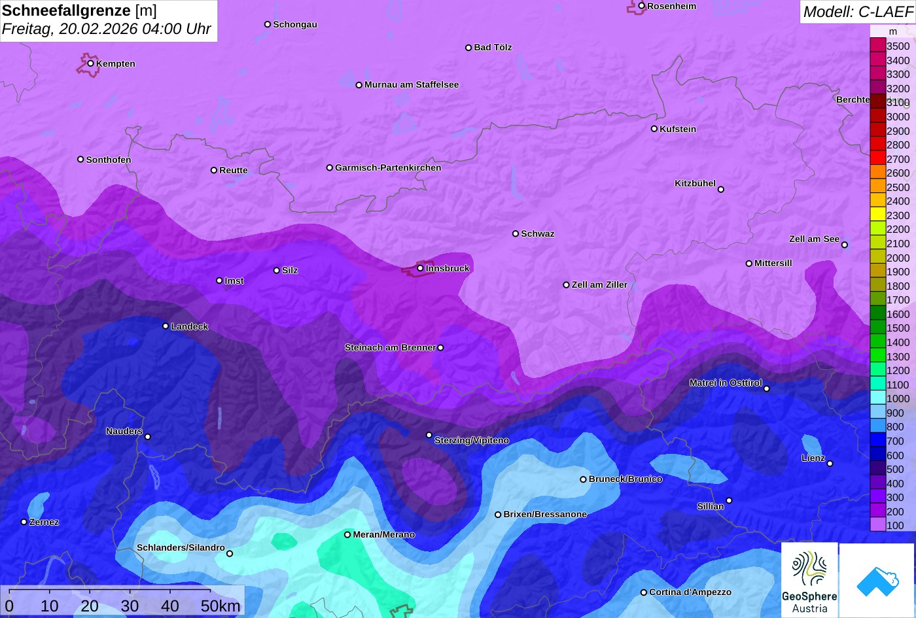Click the Kufstein marker on map
This screenshot has height=618, width=916.
click(654, 129)
